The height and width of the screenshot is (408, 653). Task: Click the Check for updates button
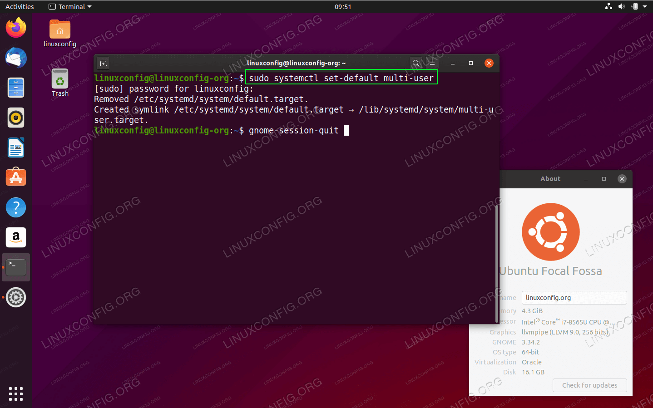[589, 385]
